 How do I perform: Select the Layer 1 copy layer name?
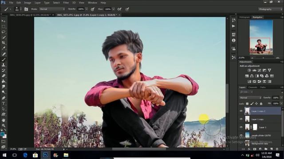(x=257, y=119)
